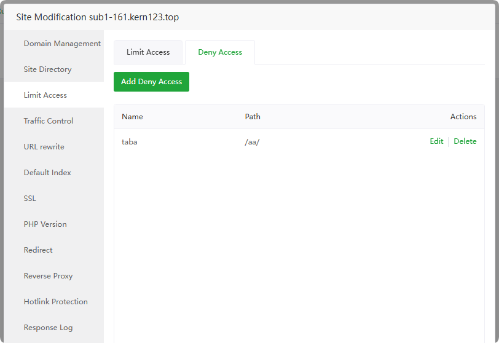Delete the taba deny rule
This screenshot has height=343, width=499.
[x=465, y=141]
